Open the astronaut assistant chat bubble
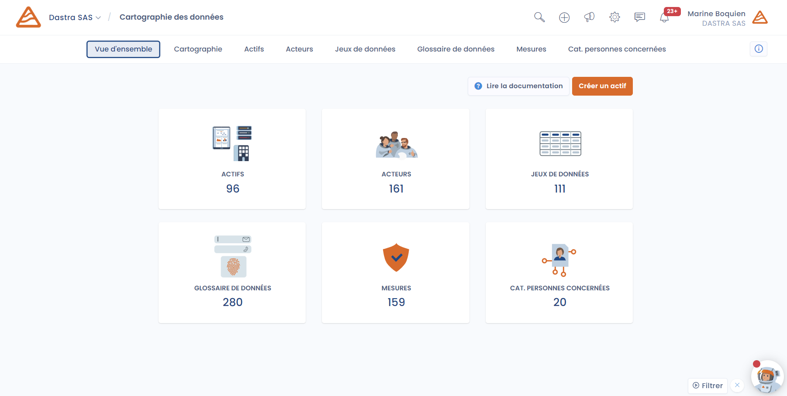This screenshot has height=396, width=787. click(767, 377)
